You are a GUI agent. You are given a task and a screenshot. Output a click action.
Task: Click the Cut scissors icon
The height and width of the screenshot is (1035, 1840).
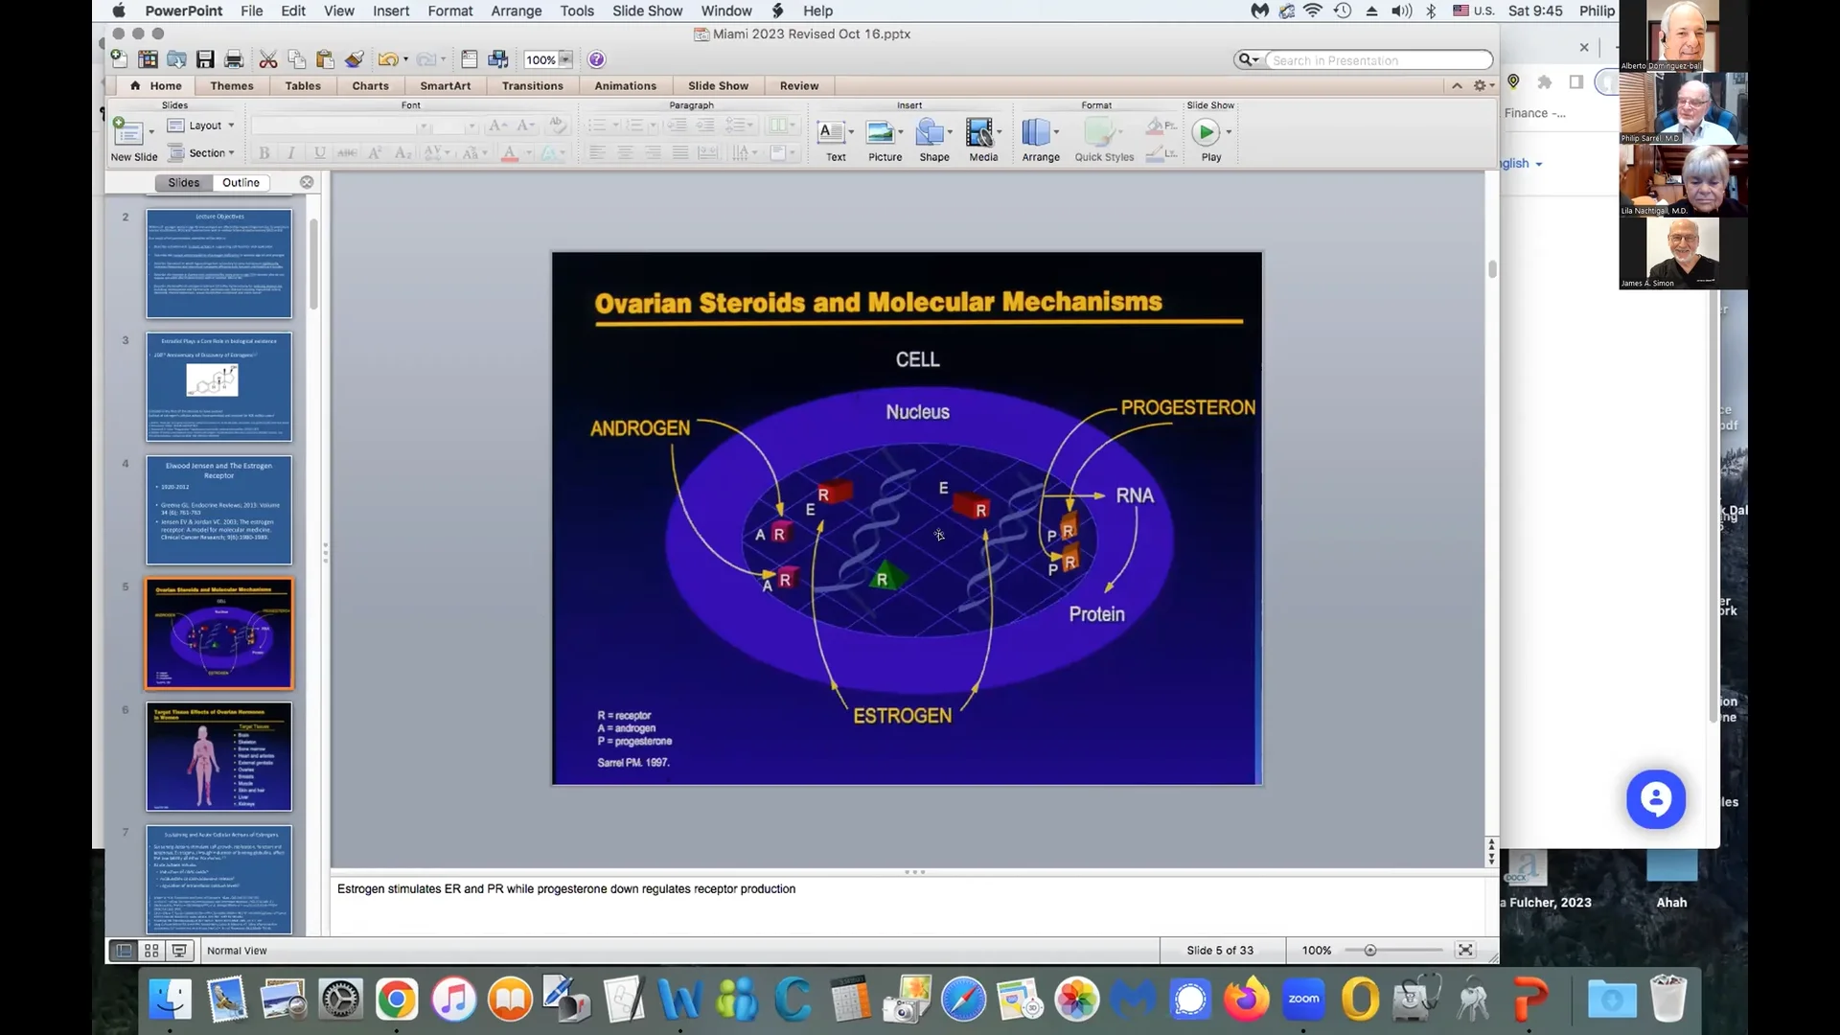(x=268, y=59)
